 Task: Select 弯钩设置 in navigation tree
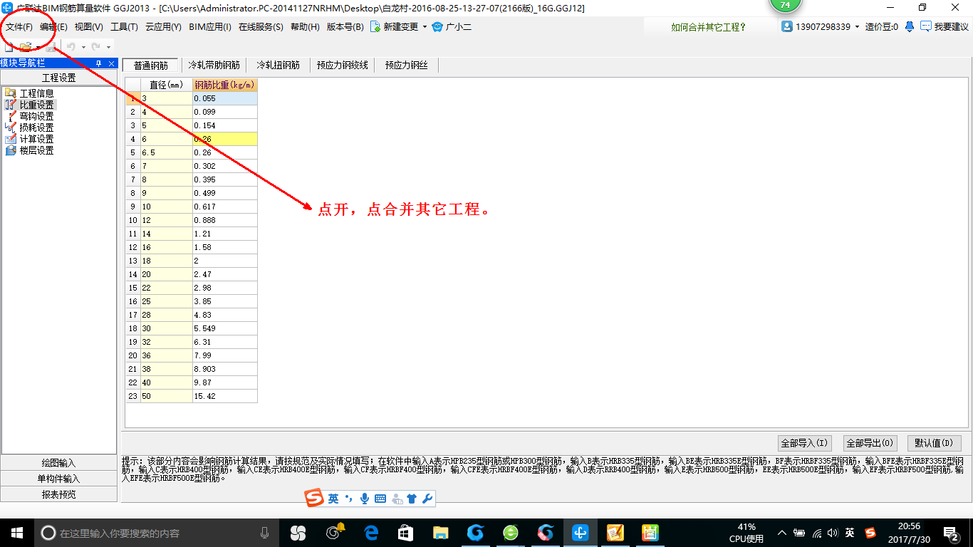coord(36,116)
